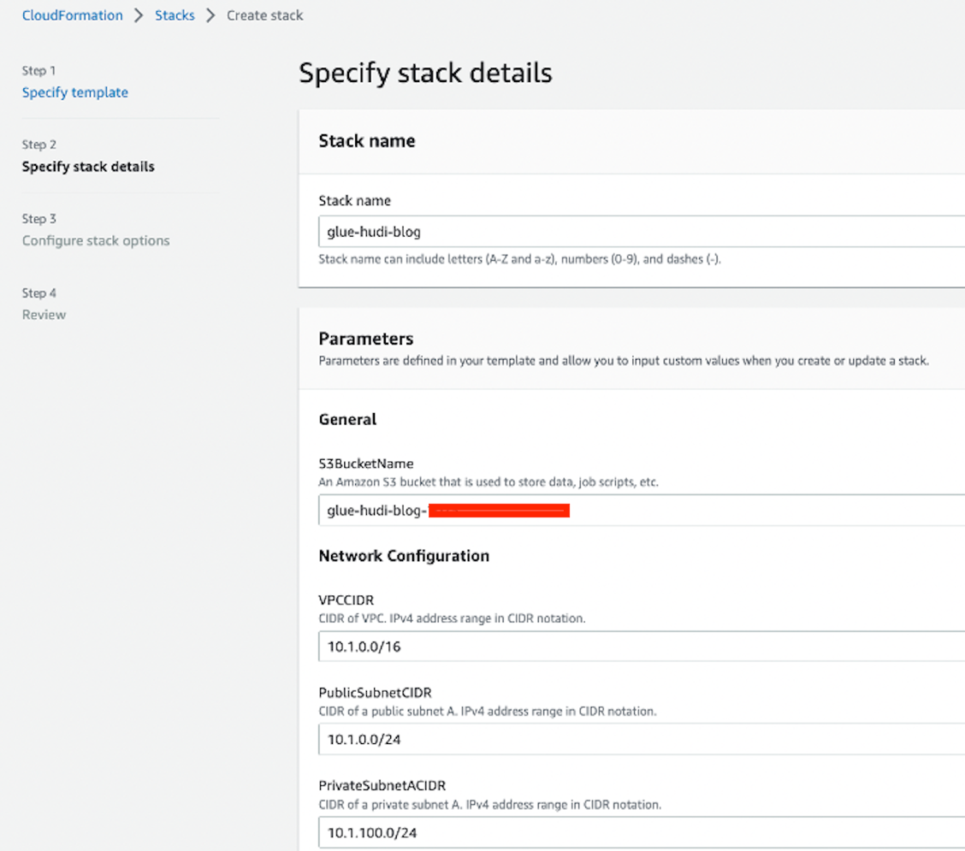965x851 pixels.
Task: Click the VPCCIDR field label
Action: 346,601
